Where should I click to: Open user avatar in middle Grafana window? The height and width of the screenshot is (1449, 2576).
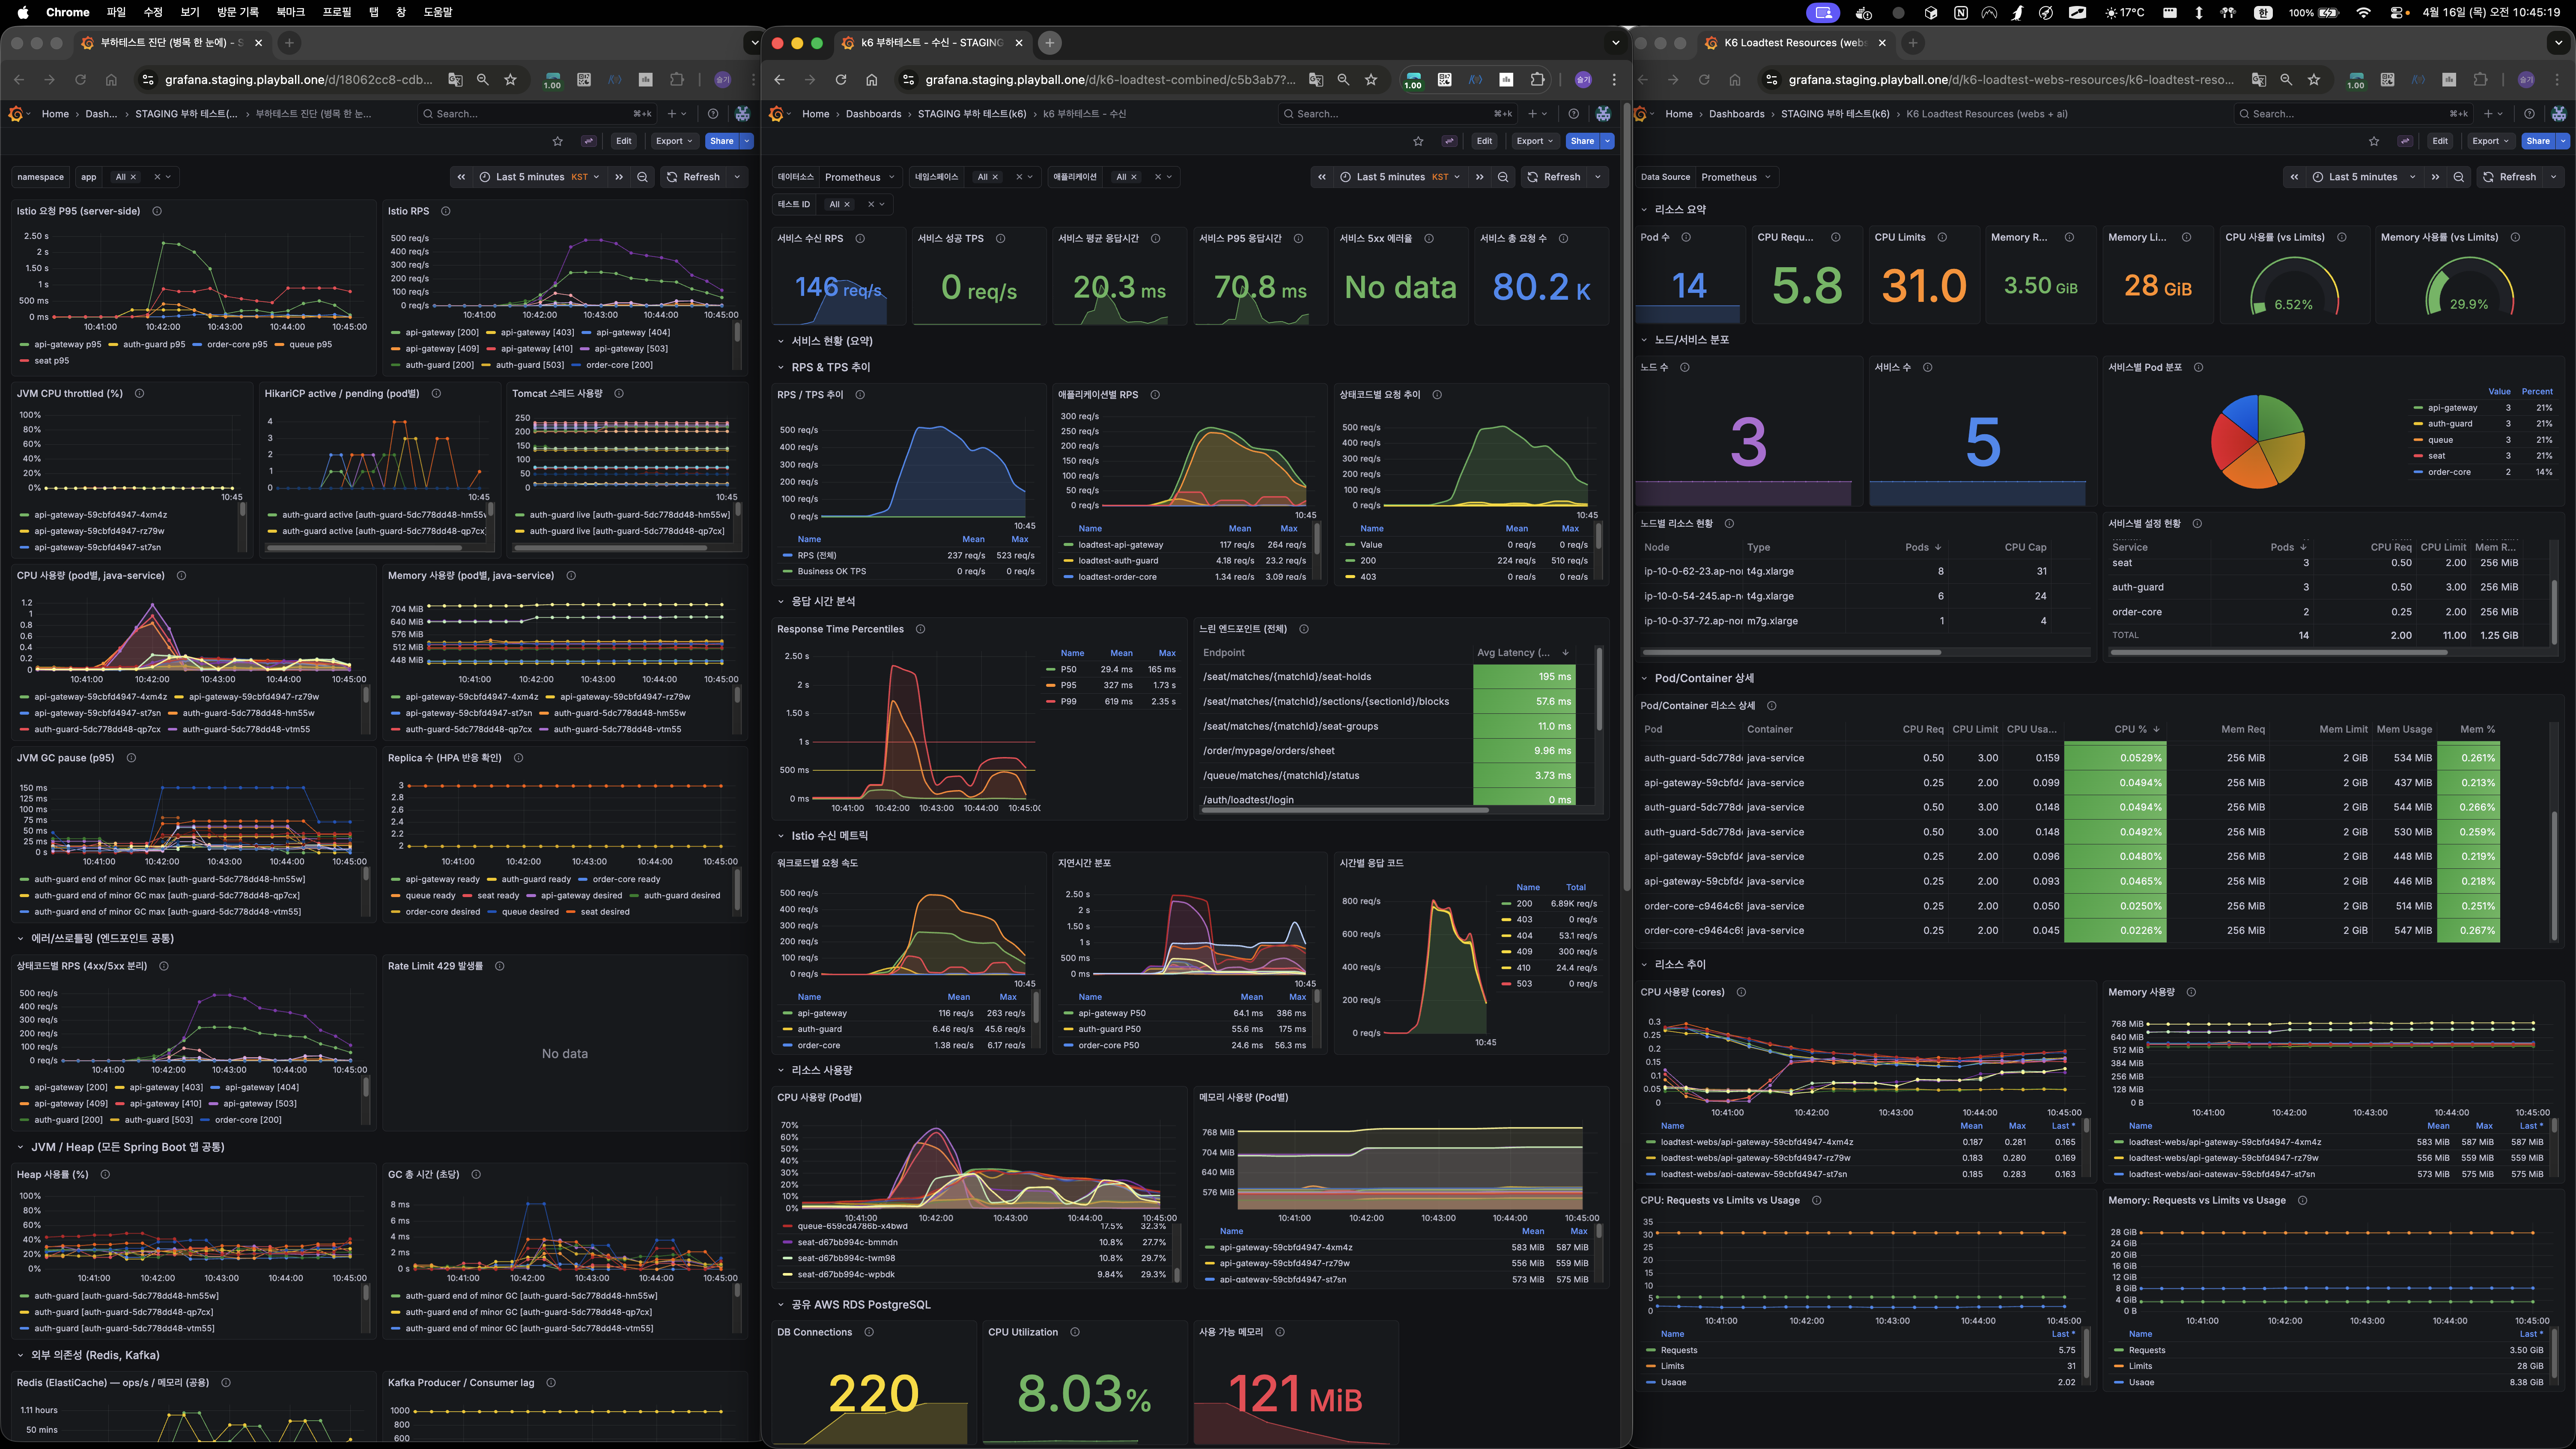(x=1603, y=114)
